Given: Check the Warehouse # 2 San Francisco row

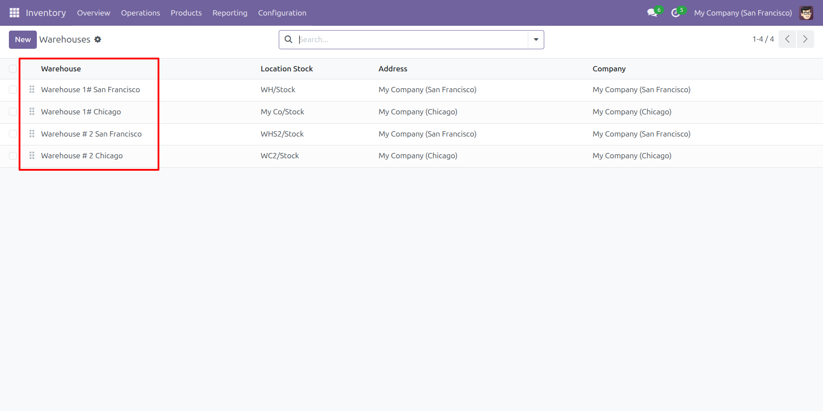Looking at the screenshot, I should pos(13,134).
